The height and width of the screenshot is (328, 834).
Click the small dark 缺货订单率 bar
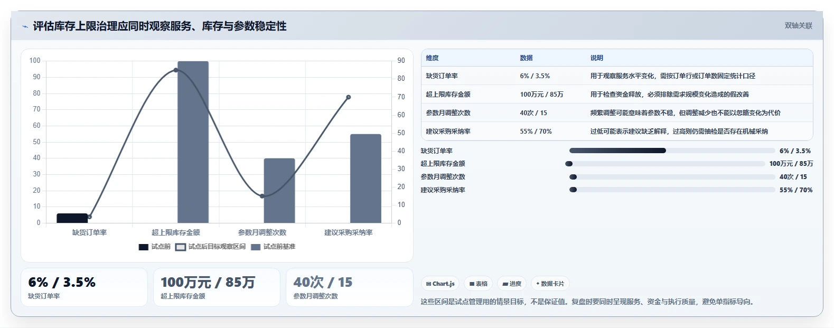coord(72,218)
